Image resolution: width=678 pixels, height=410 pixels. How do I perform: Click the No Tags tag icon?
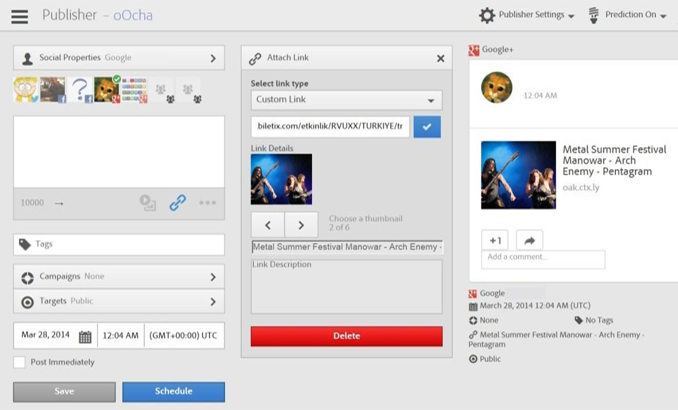[x=579, y=320]
